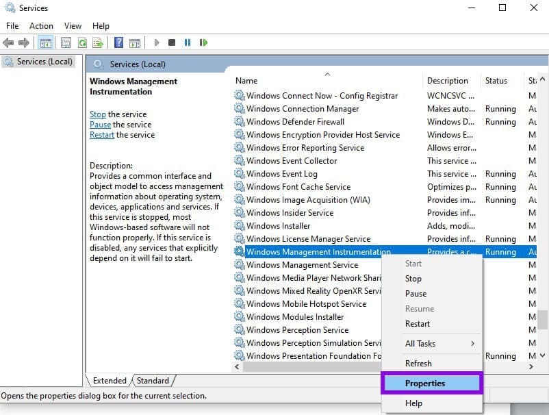
Task: Click the toolbar Properties sheet icon
Action: pyautogui.click(x=66, y=42)
